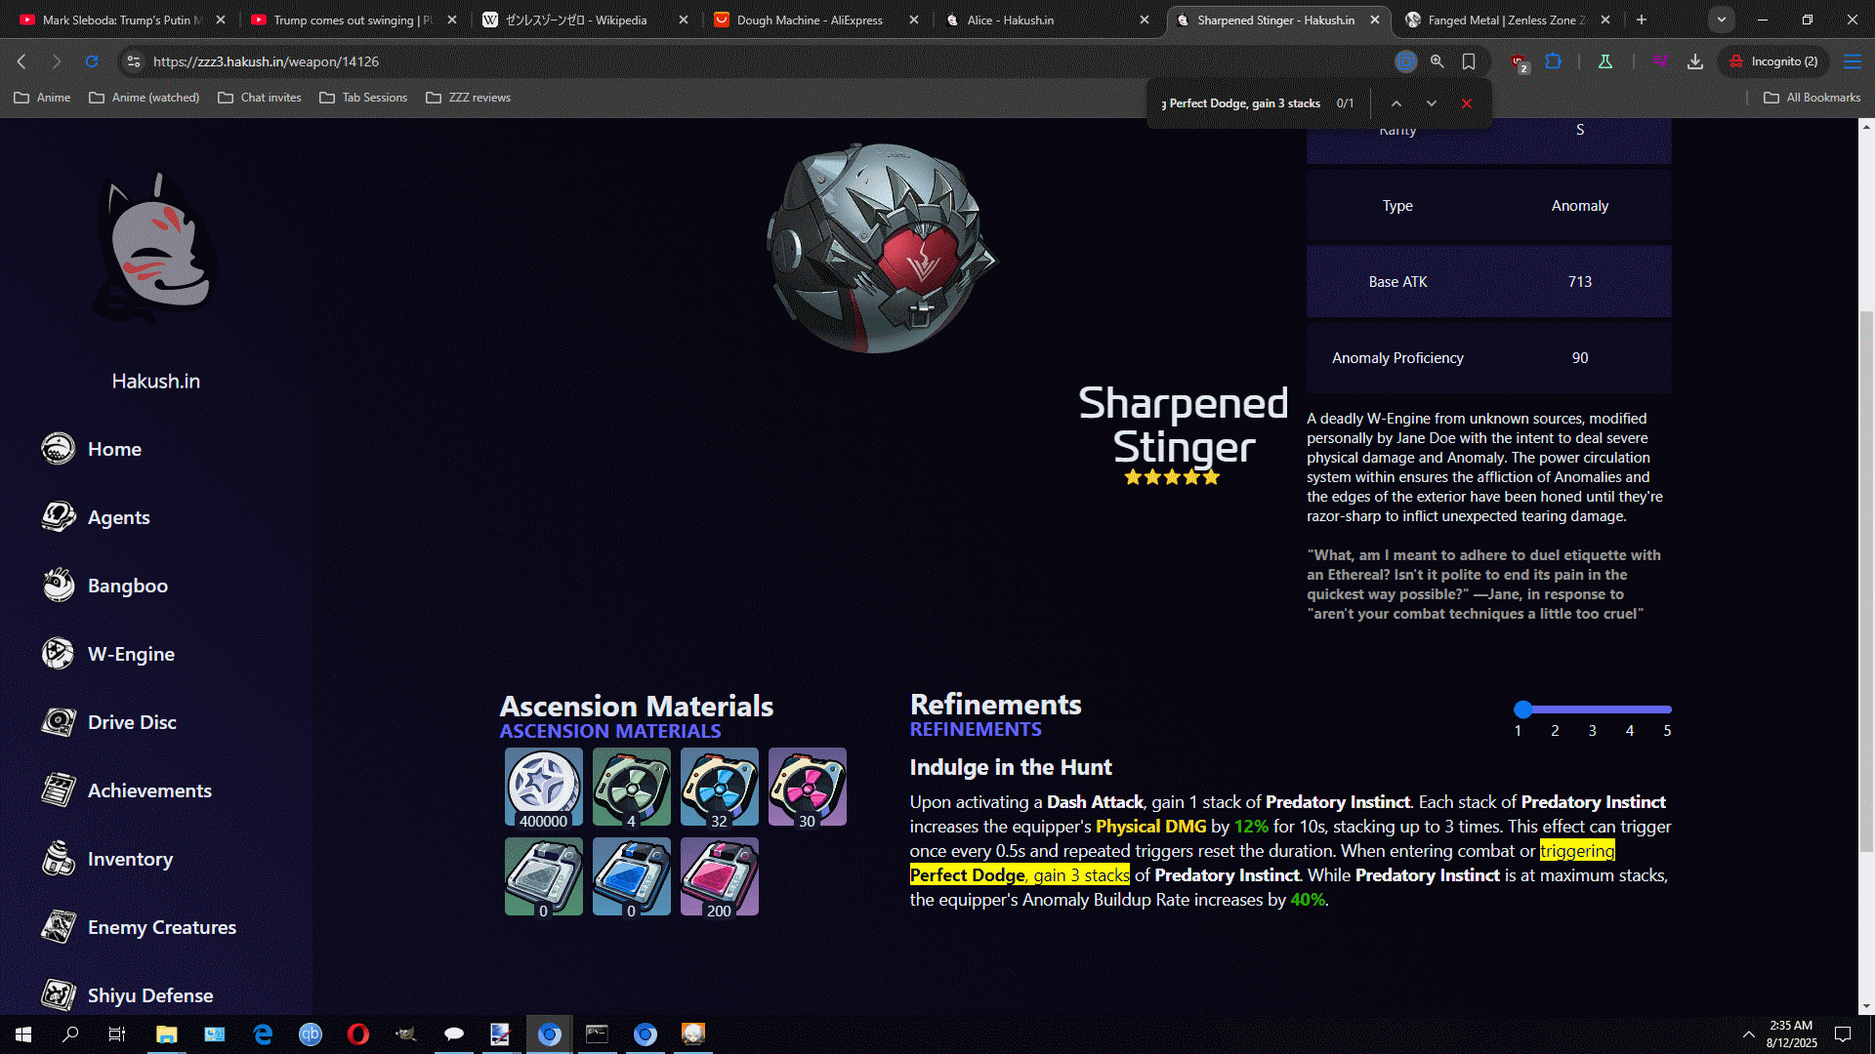Screen dimensions: 1875x1054
Task: Open a new browser tab
Action: (x=1642, y=20)
